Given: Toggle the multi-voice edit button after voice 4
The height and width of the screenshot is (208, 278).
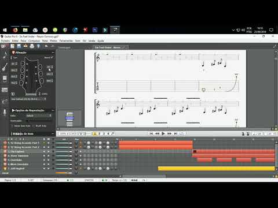Looking at the screenshot, I should pos(113,133).
